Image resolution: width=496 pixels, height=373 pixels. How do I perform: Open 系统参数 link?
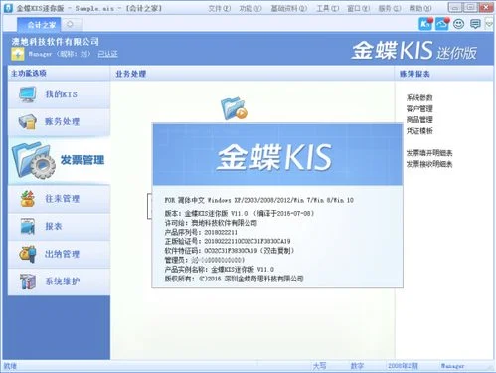pos(419,97)
